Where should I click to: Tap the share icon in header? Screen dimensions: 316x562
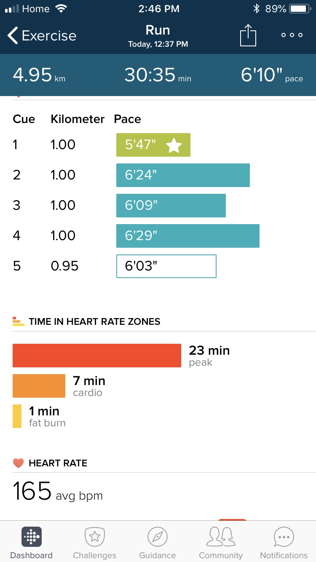[x=248, y=35]
